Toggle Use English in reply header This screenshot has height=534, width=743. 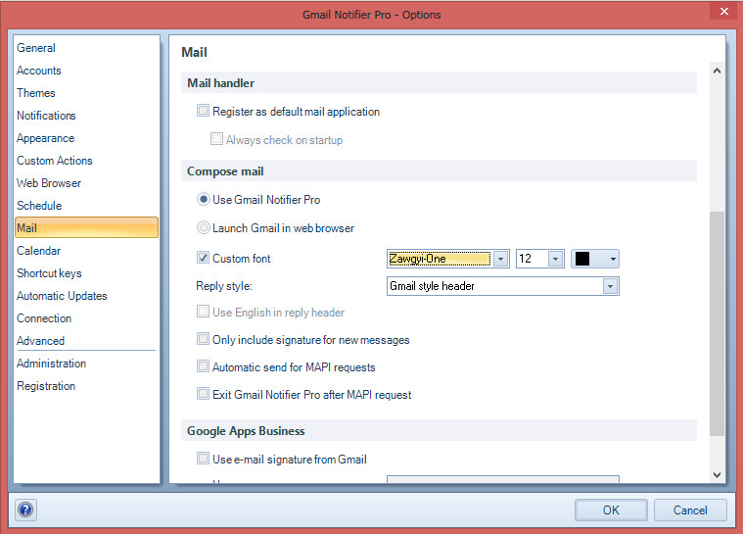203,312
